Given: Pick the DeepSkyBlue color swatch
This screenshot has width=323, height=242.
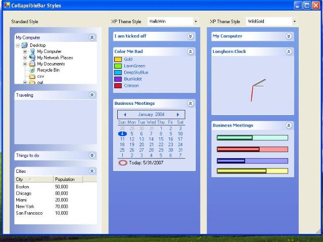Looking at the screenshot, I should click(118, 73).
